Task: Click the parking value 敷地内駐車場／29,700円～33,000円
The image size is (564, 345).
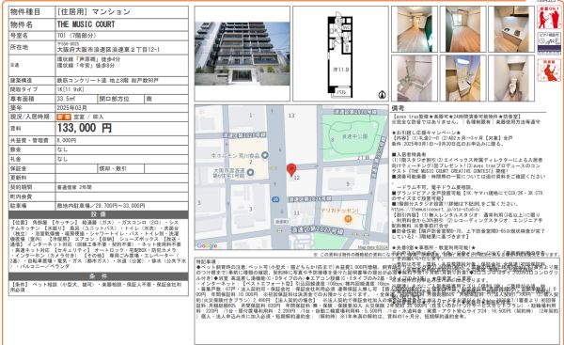Action: click(101, 206)
